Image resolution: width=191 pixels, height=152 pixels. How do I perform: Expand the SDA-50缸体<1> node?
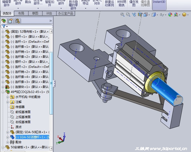tap(7, 132)
